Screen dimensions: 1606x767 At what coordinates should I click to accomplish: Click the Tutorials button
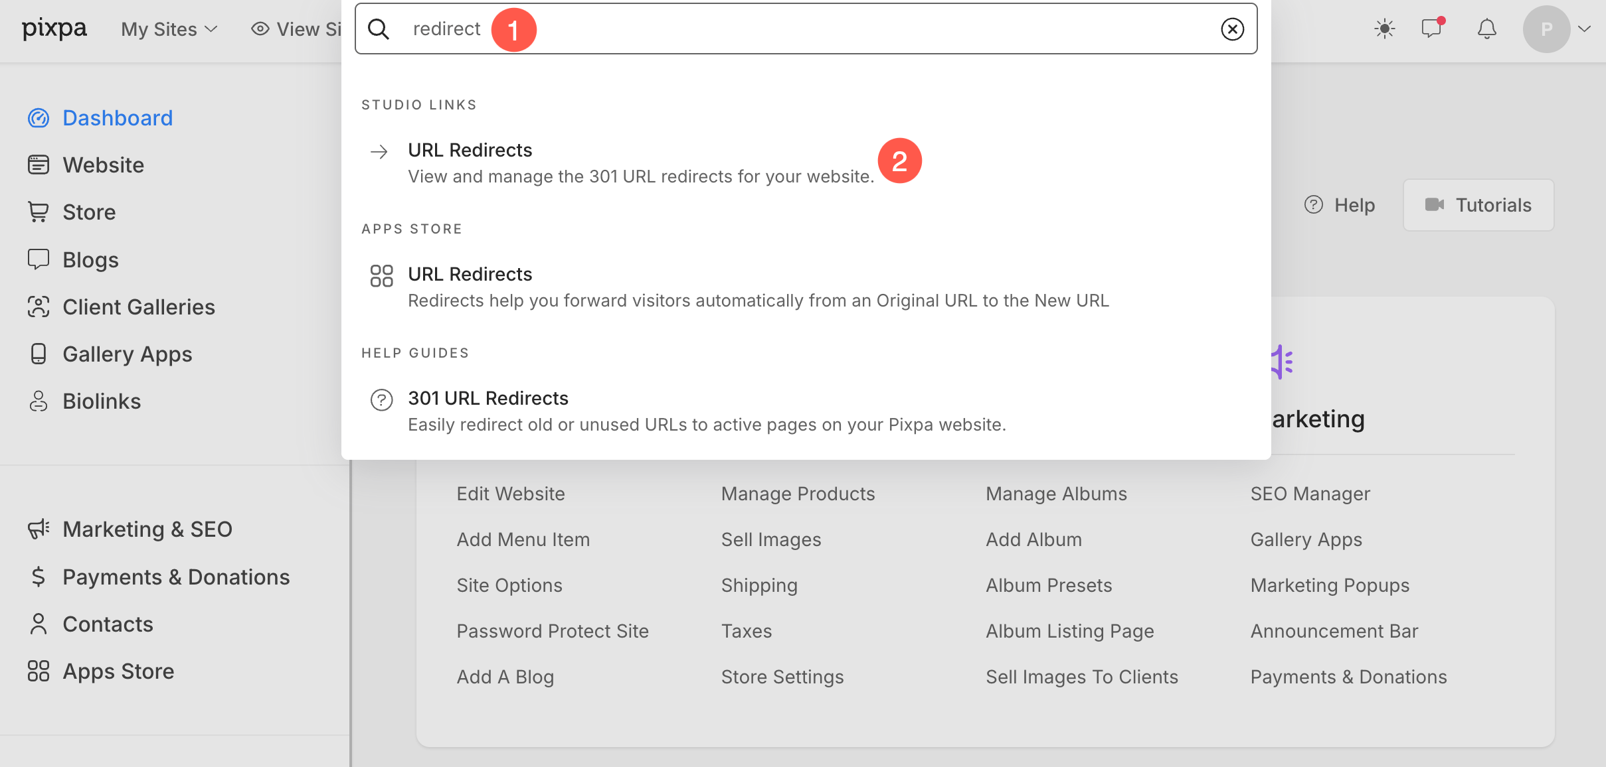click(x=1478, y=206)
